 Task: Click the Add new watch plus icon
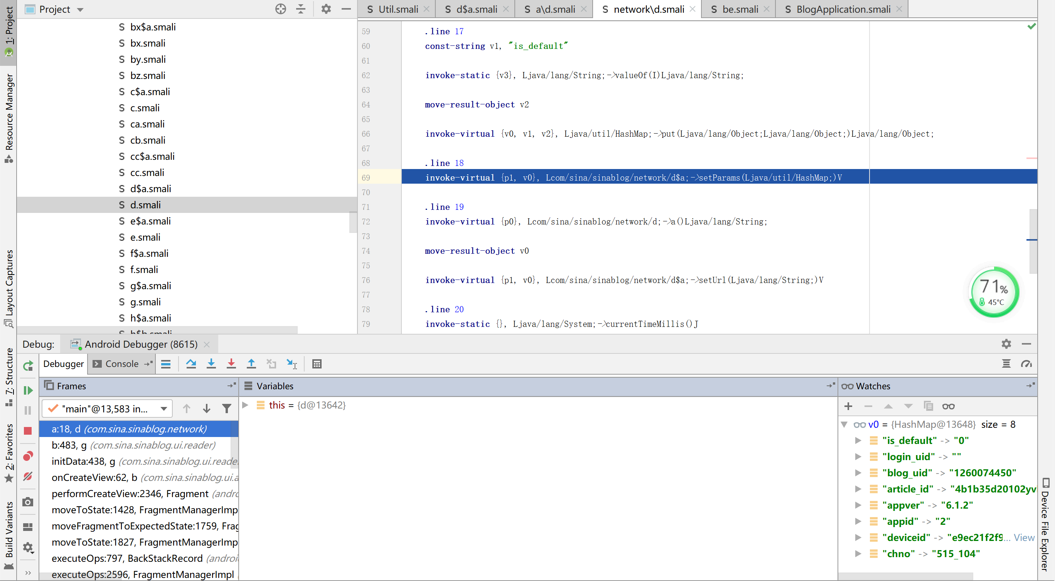(848, 406)
